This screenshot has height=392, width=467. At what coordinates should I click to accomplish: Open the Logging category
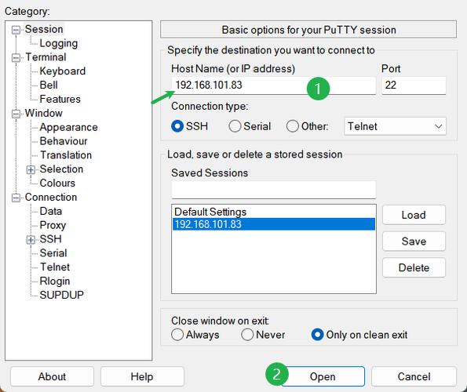pyautogui.click(x=58, y=43)
